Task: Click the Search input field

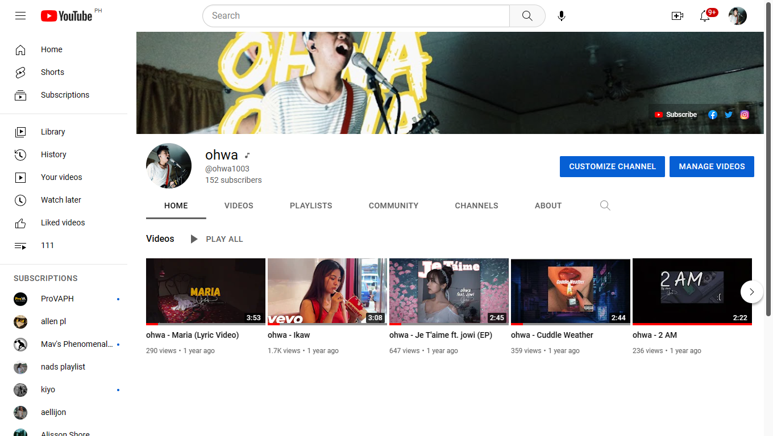Action: (x=356, y=16)
